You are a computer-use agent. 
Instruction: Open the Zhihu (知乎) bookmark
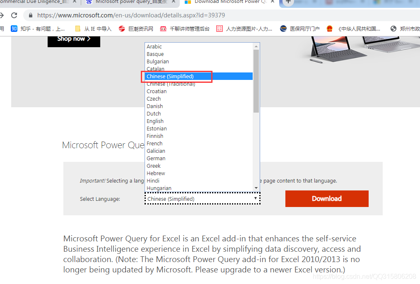tap(38, 29)
